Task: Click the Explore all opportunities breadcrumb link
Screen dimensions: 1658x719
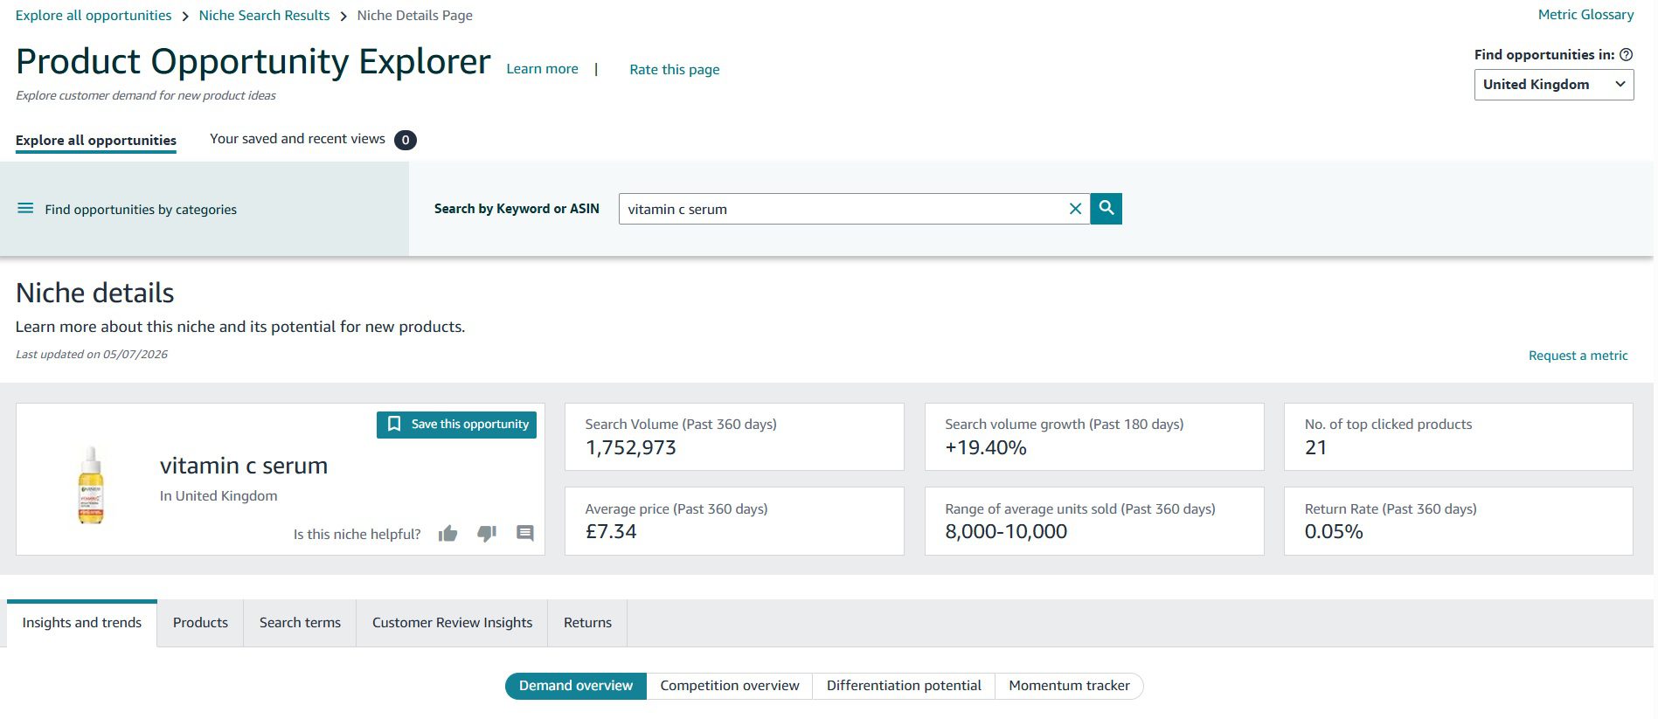Action: [x=94, y=16]
